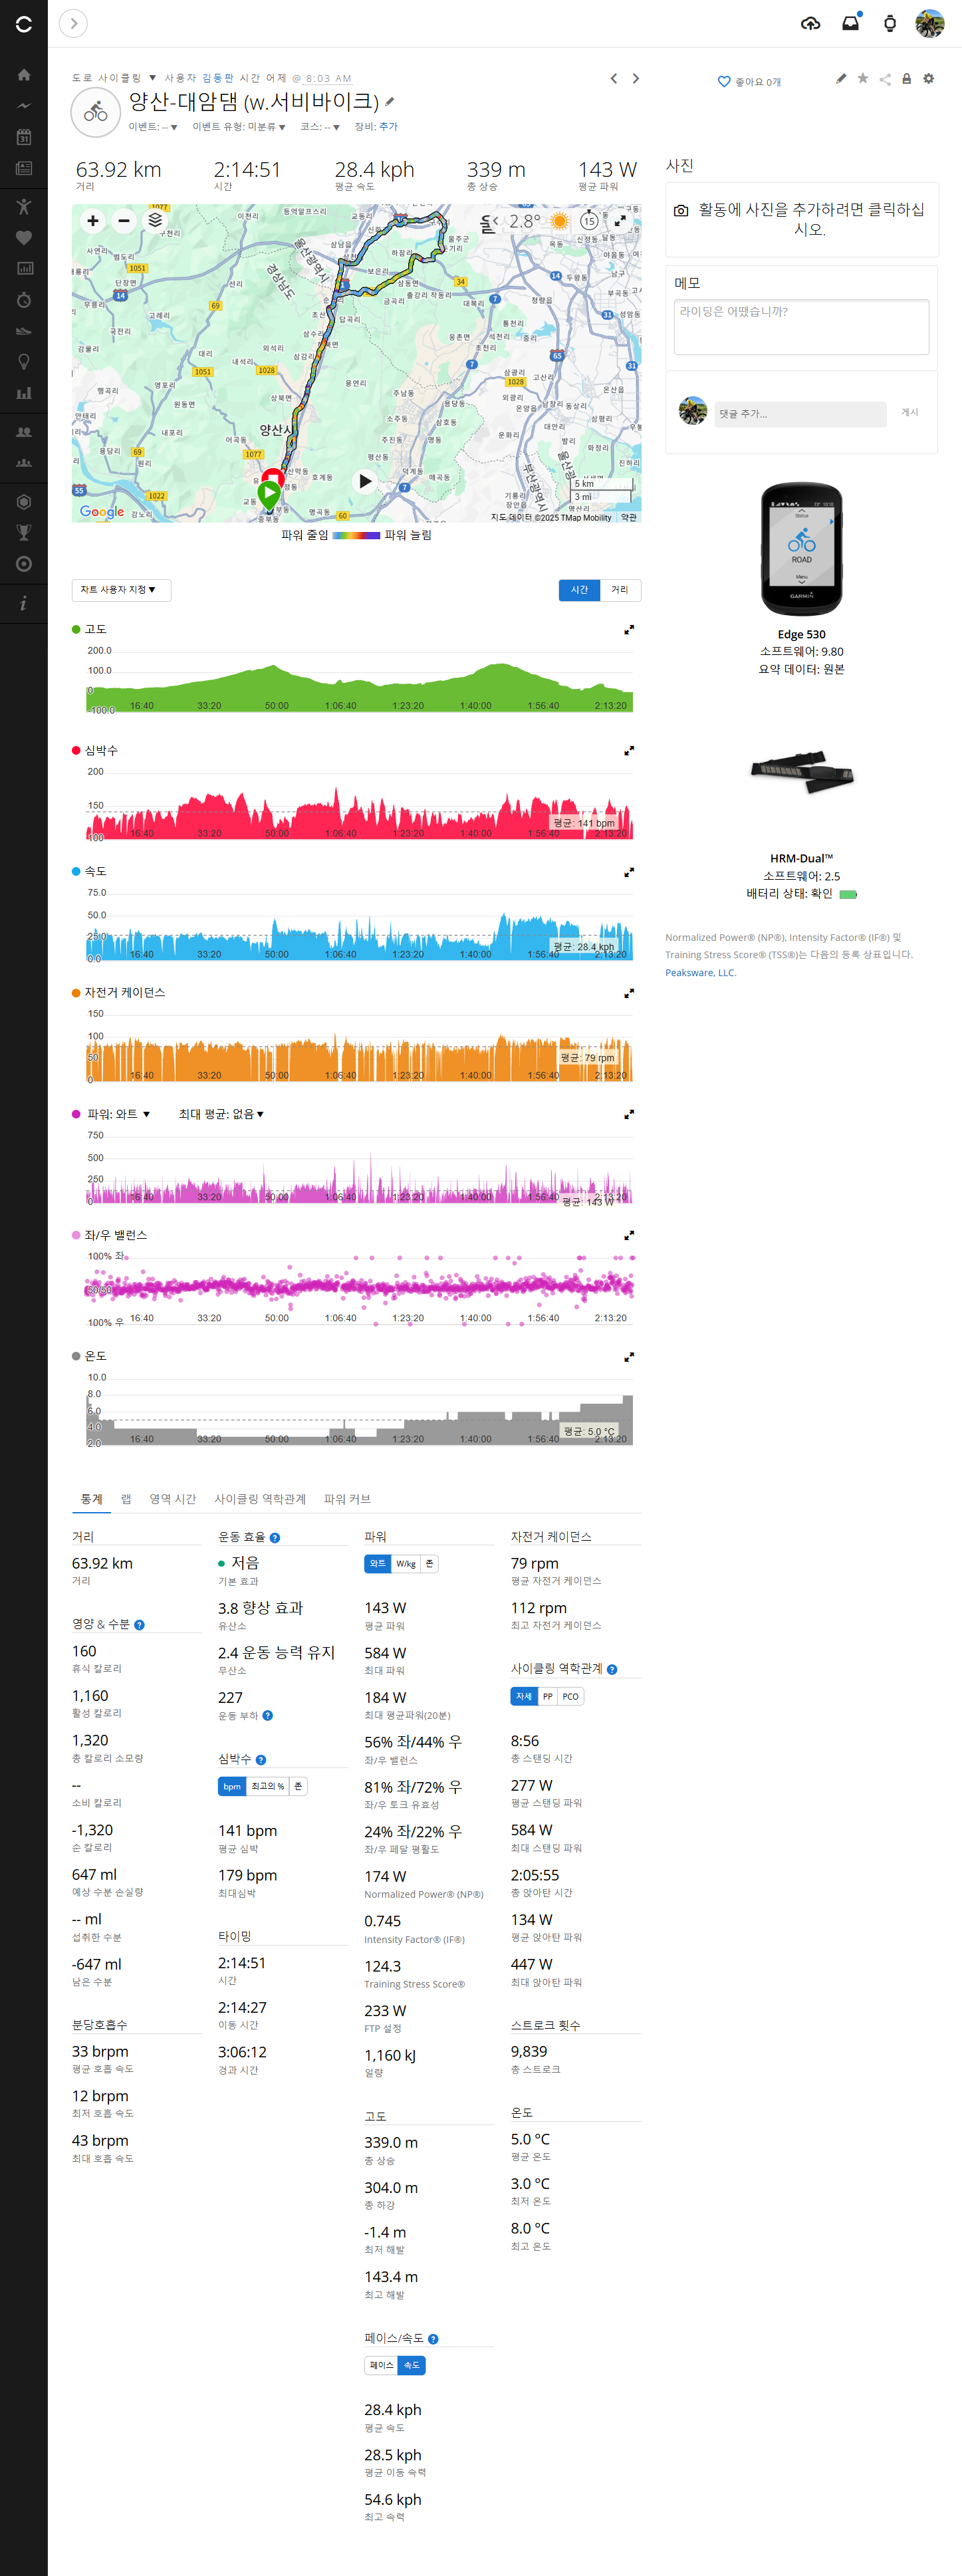The height and width of the screenshot is (2576, 962).
Task: Open the 운동 효율 help icon
Action: click(x=275, y=1538)
